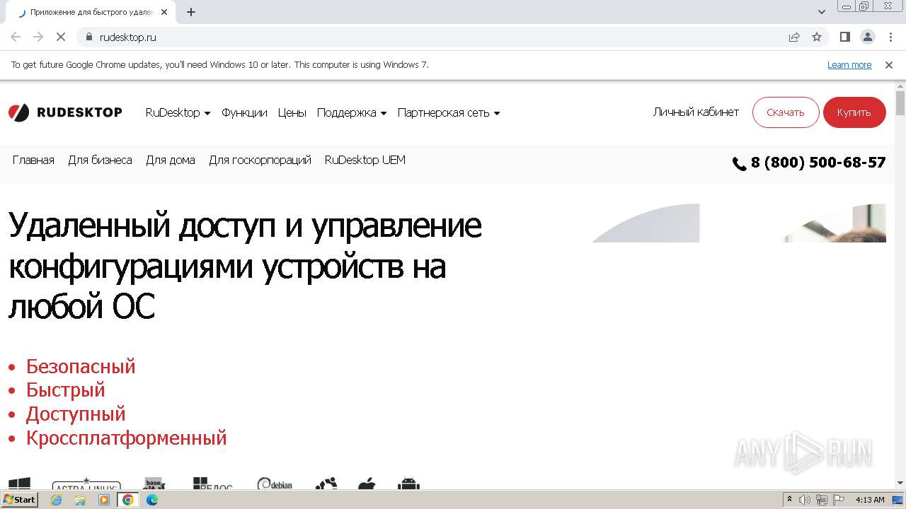Click the Безопасный bullet text
Screen dimensions: 906x509
81,366
